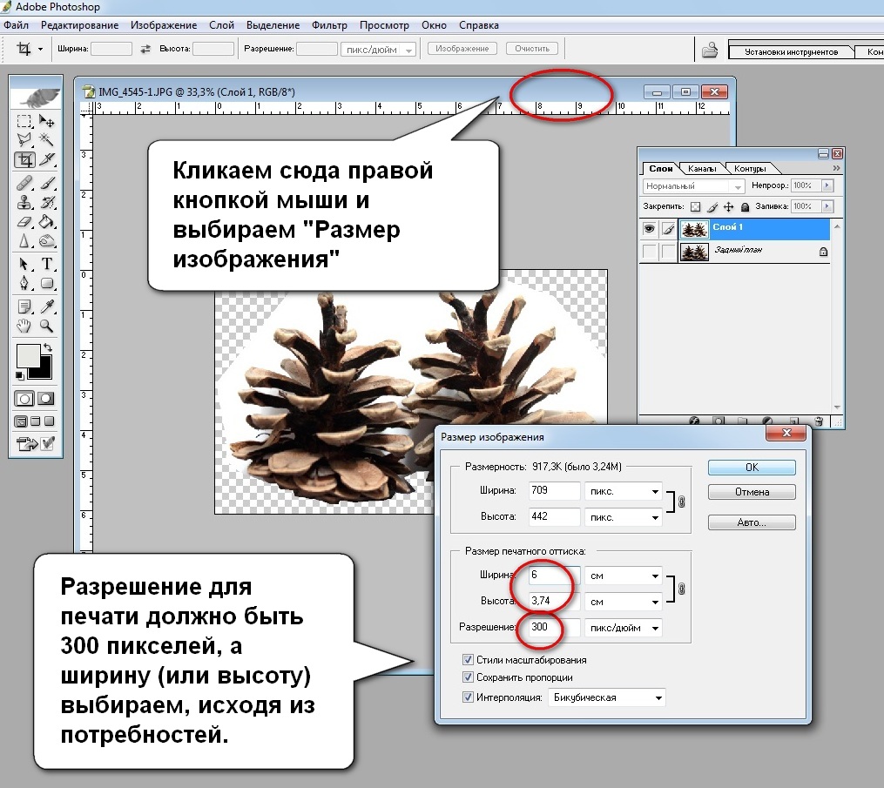The image size is (884, 788).
Task: Open pixel height units dropdown
Action: pos(623,517)
